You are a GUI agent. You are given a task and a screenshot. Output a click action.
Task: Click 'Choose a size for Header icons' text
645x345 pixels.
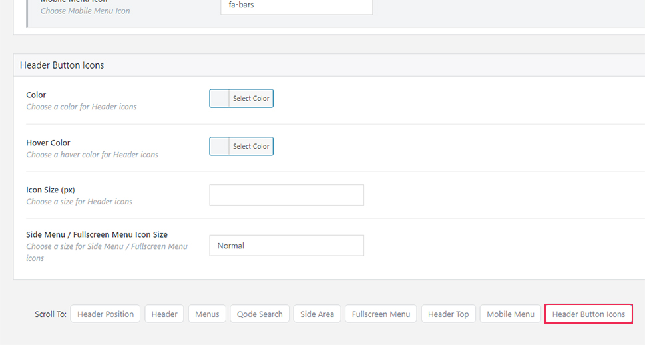click(x=79, y=202)
